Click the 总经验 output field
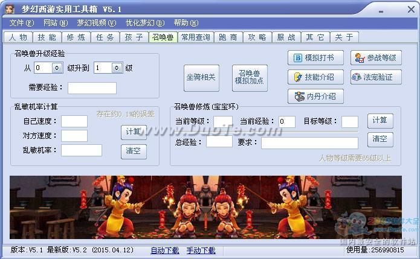Screen dimensions: 420x259 [219, 141]
